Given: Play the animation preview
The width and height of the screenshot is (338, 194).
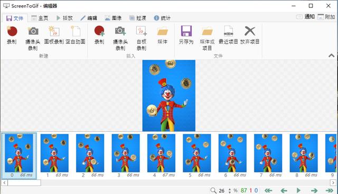Looking at the screenshot, I should pos(298,190).
